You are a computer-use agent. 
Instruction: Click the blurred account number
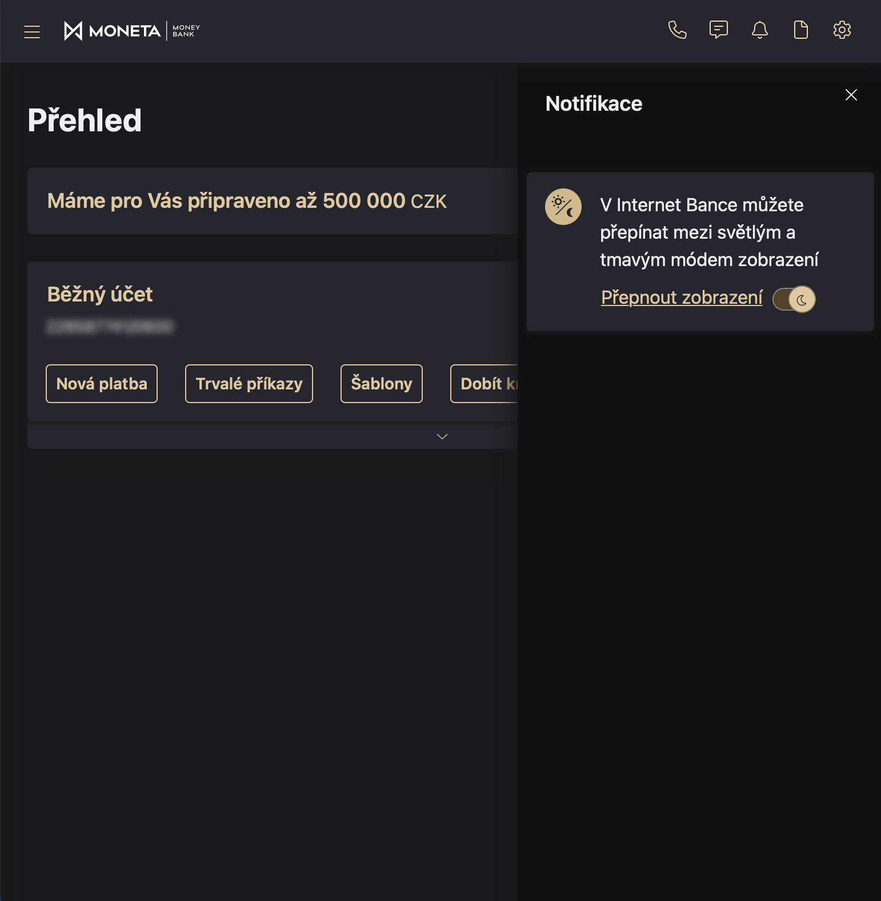[110, 327]
